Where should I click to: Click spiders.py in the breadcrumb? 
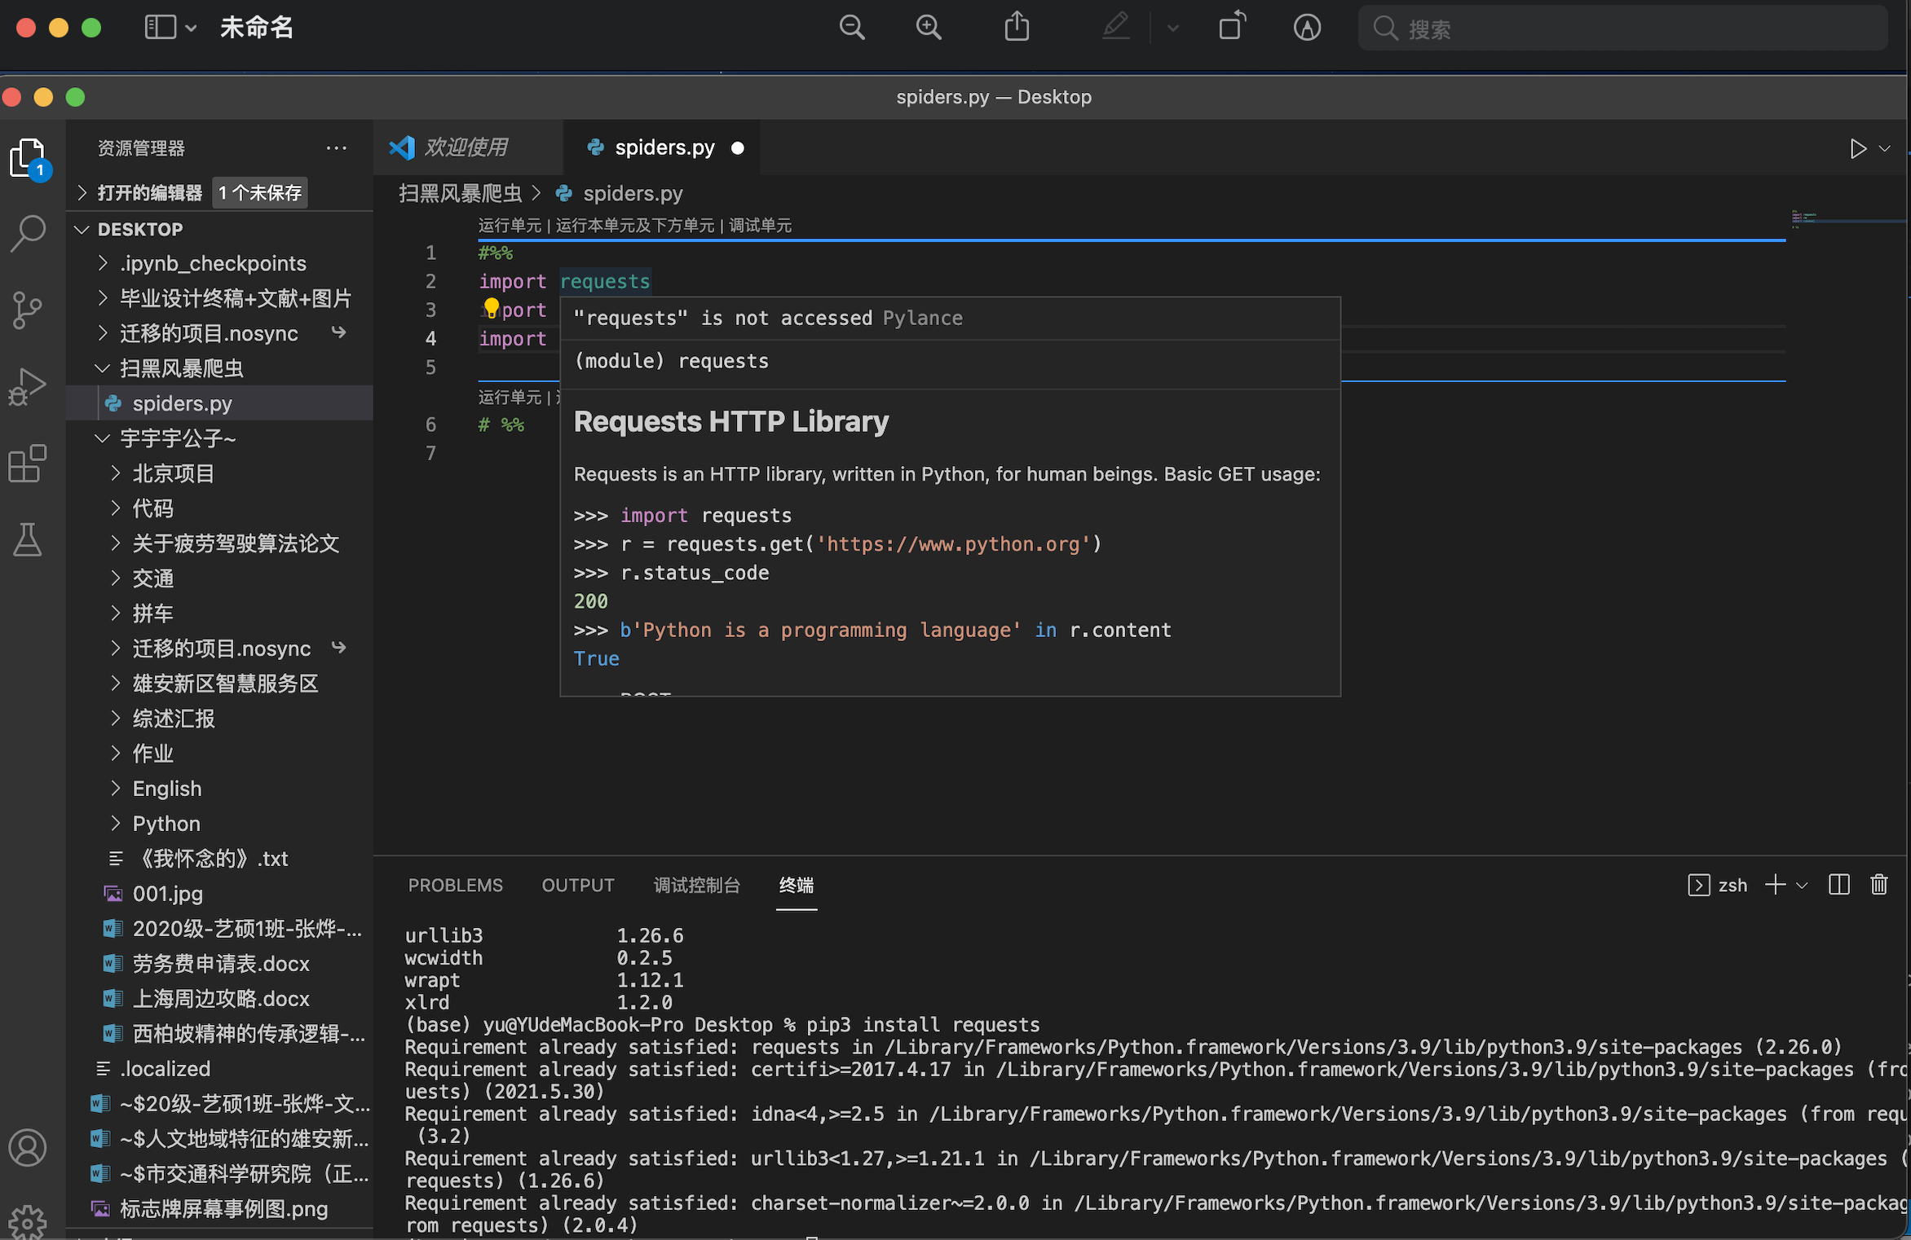click(633, 193)
